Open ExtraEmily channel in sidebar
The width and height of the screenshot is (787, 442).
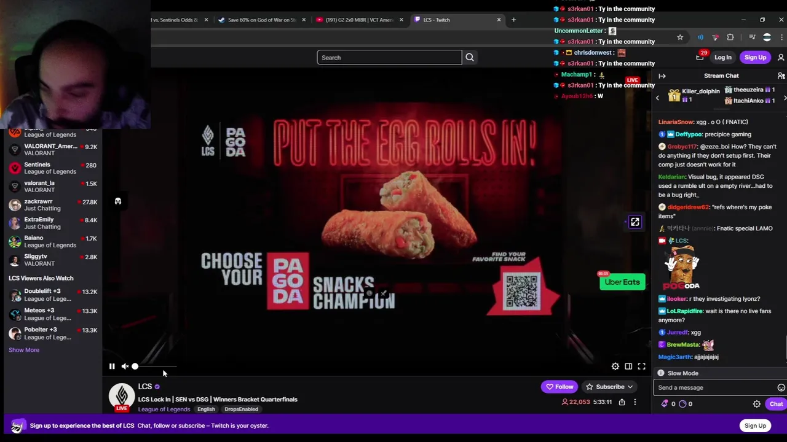tap(52, 223)
